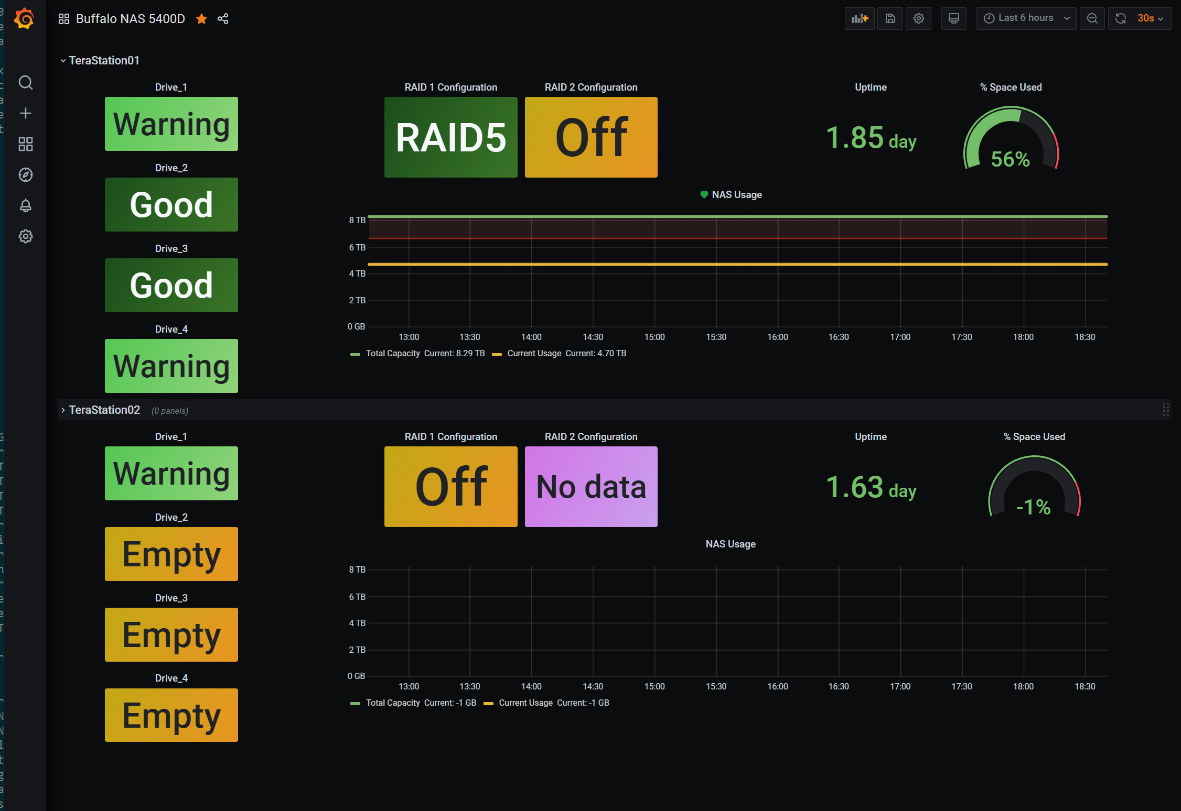Viewport: 1181px width, 811px height.
Task: Open the Dashboards grid icon in sidebar
Action: (x=25, y=144)
